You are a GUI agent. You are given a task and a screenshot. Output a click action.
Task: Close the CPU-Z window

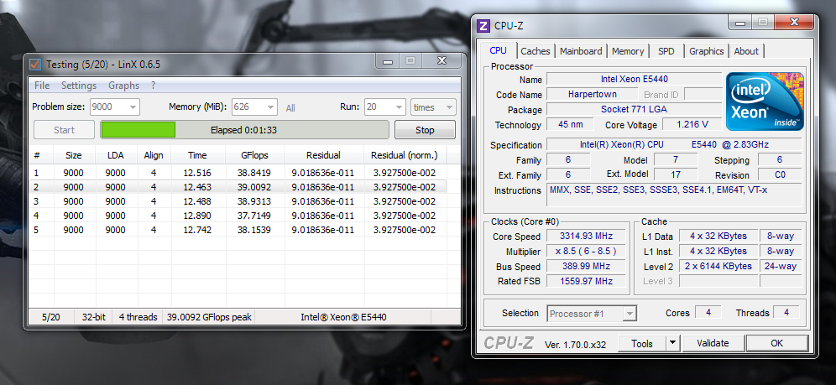(x=794, y=23)
